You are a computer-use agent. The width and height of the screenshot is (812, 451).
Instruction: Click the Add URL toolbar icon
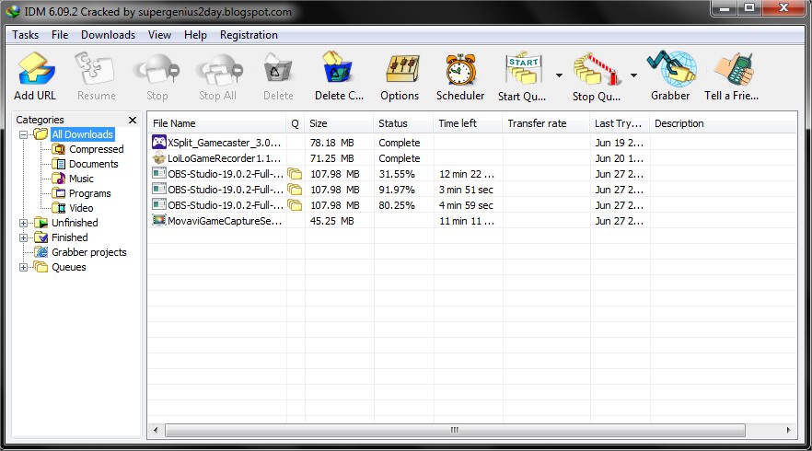click(x=36, y=68)
